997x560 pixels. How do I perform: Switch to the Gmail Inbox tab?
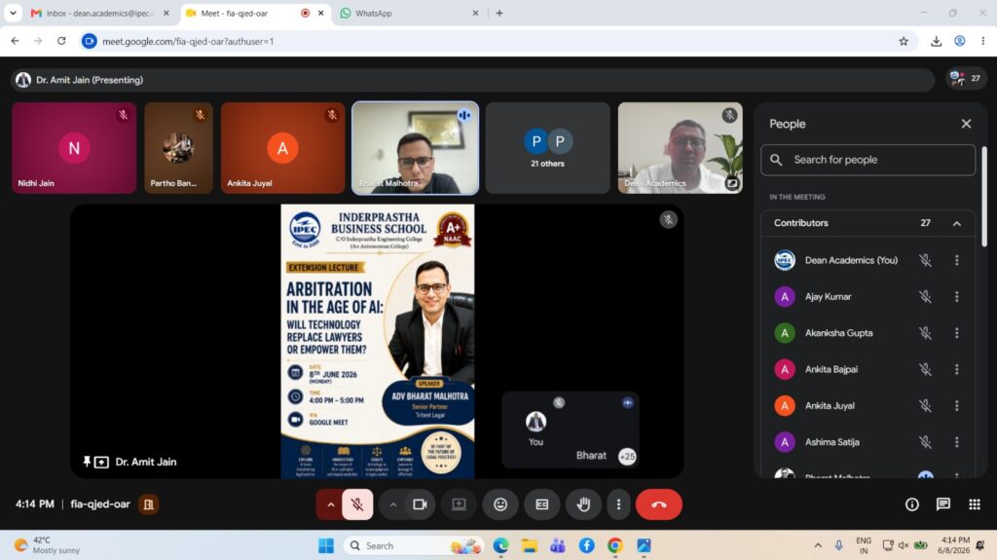pos(100,13)
